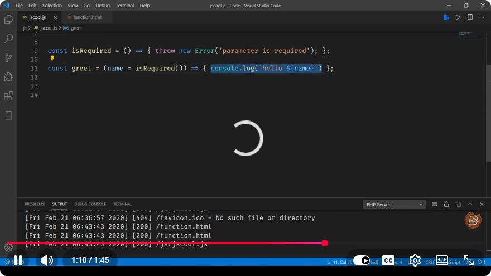Open the Explorer view in activity bar
The height and width of the screenshot is (276, 491).
(8, 20)
